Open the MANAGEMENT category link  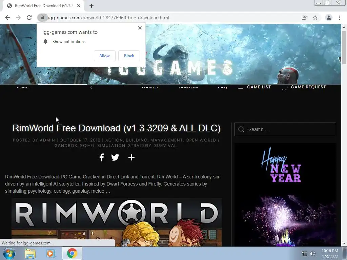point(167,140)
